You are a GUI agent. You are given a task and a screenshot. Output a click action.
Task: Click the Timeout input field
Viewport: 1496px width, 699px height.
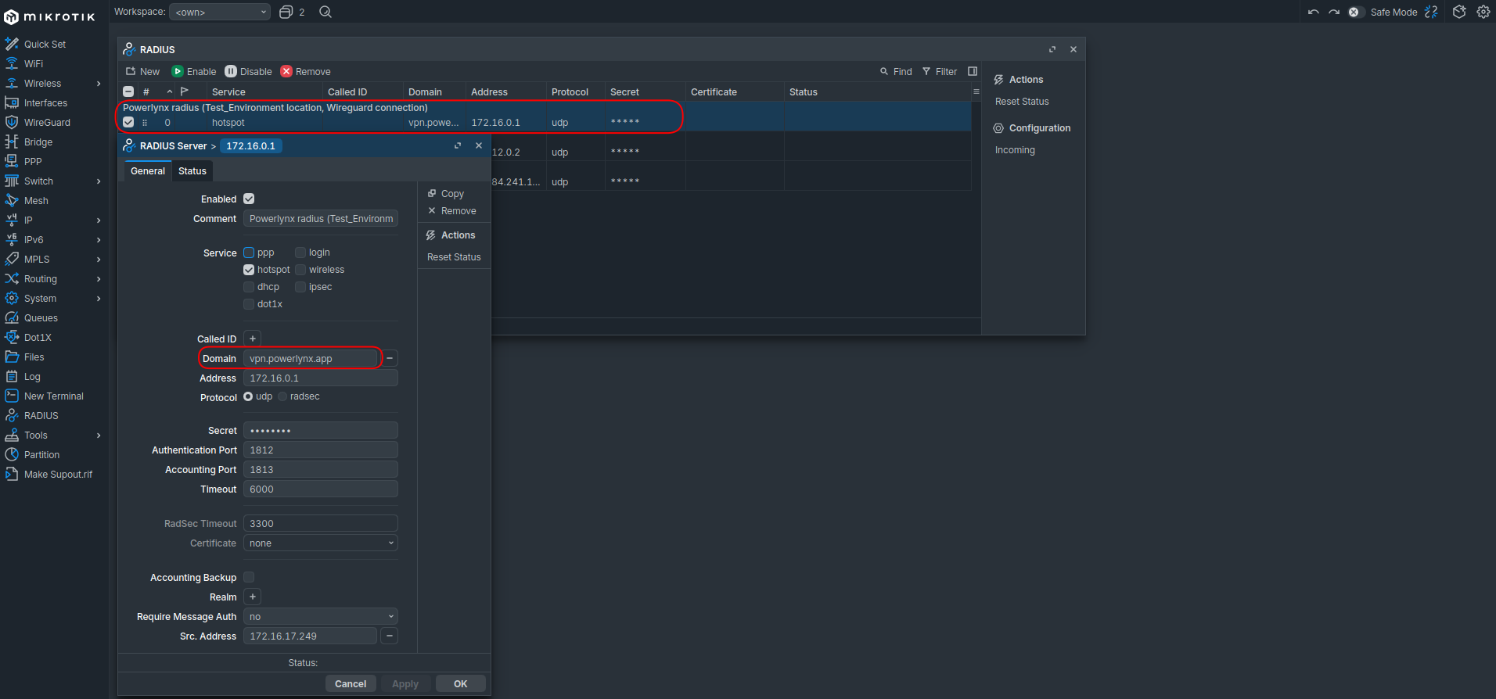[320, 489]
